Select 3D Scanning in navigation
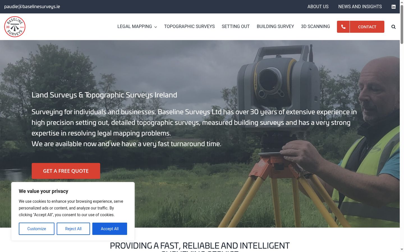The width and height of the screenshot is (404, 252). (x=315, y=27)
